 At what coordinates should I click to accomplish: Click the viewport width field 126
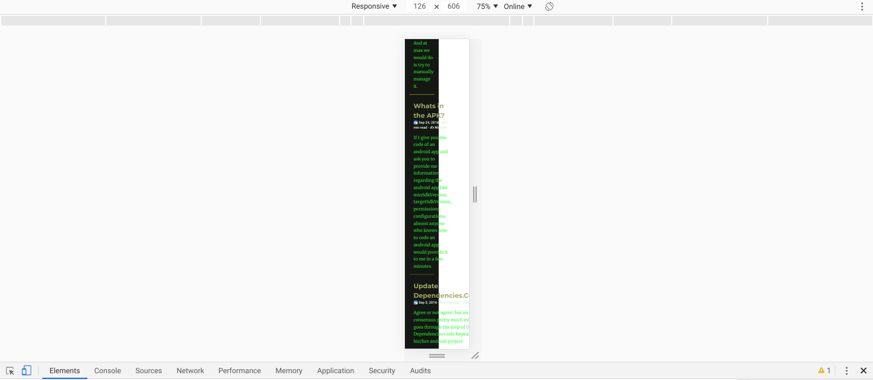(419, 6)
